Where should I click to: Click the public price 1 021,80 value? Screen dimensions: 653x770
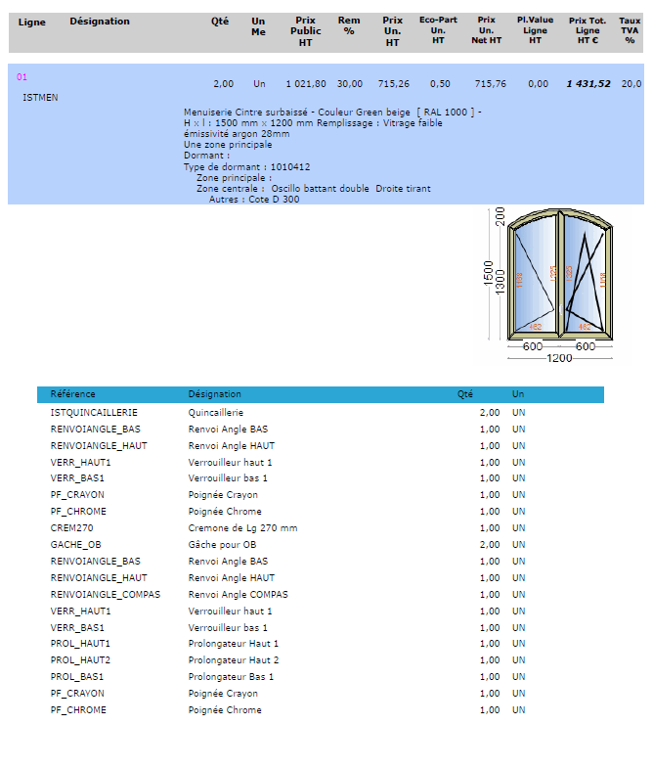click(306, 84)
